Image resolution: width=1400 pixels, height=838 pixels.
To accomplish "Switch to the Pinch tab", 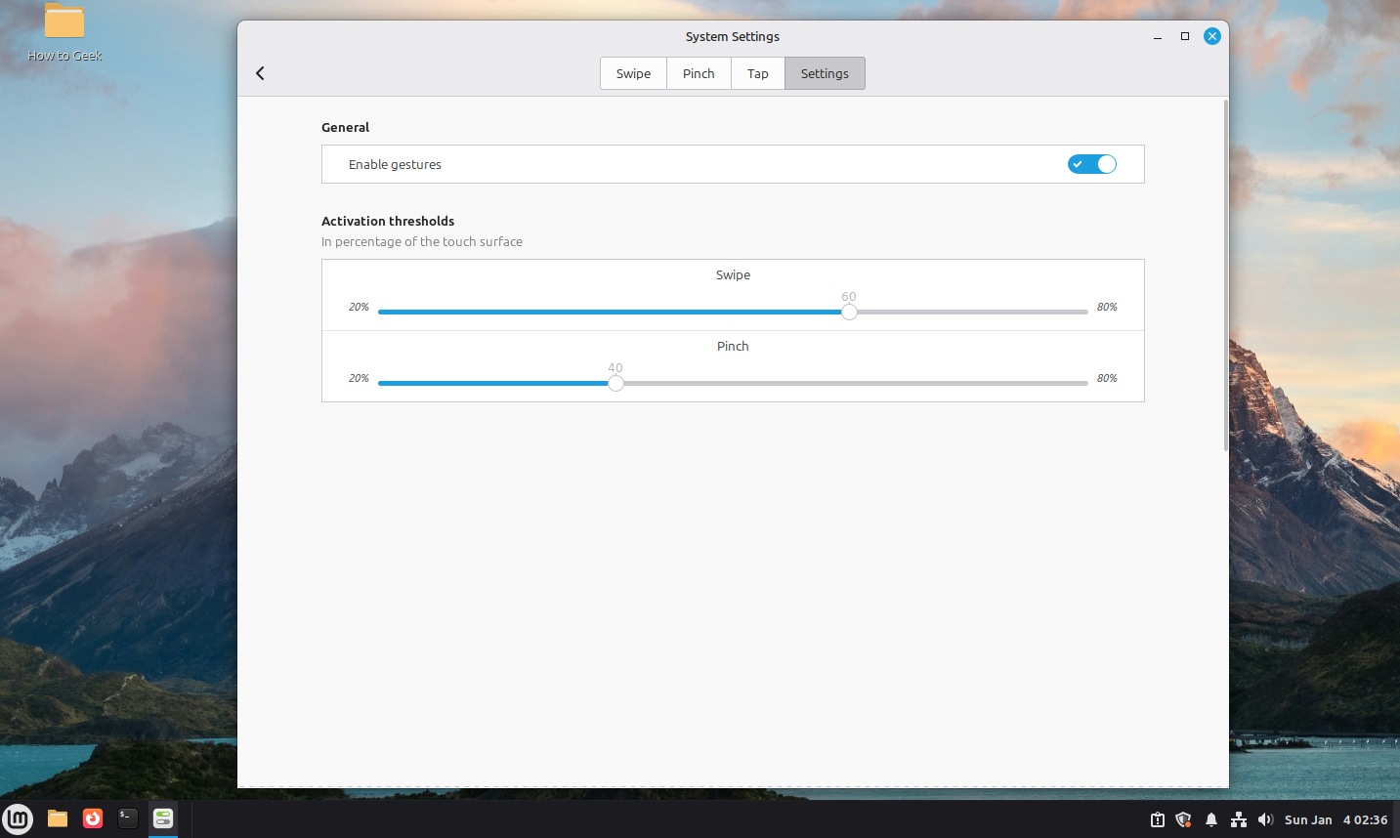I will pyautogui.click(x=698, y=72).
